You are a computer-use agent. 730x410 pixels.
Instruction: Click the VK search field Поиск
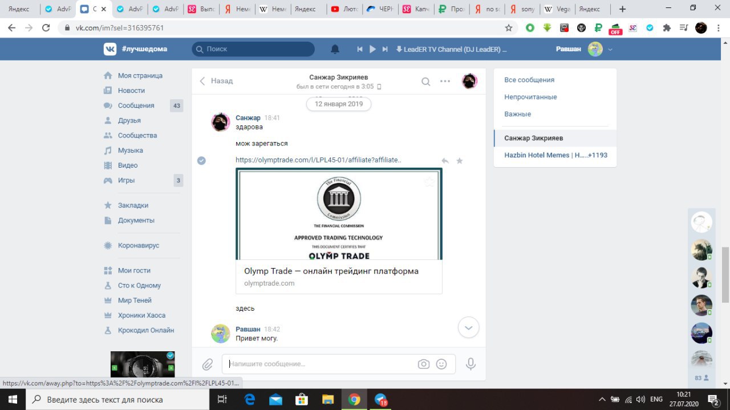point(253,49)
